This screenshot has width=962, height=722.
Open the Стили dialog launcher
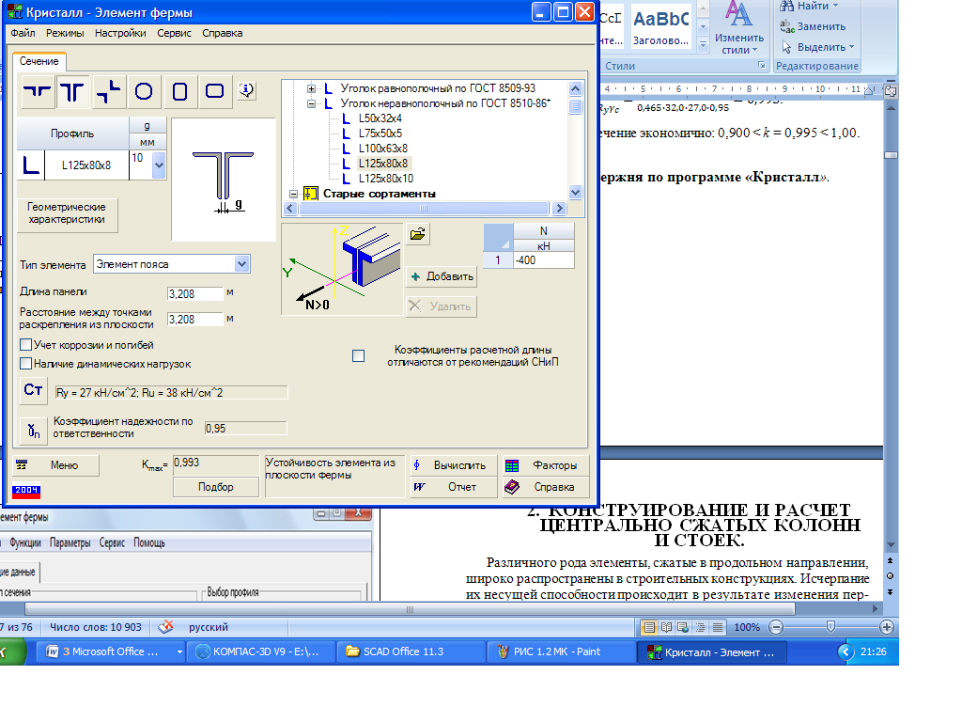pyautogui.click(x=762, y=65)
